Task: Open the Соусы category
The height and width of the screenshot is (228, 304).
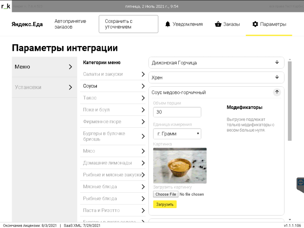Action: [x=113, y=86]
